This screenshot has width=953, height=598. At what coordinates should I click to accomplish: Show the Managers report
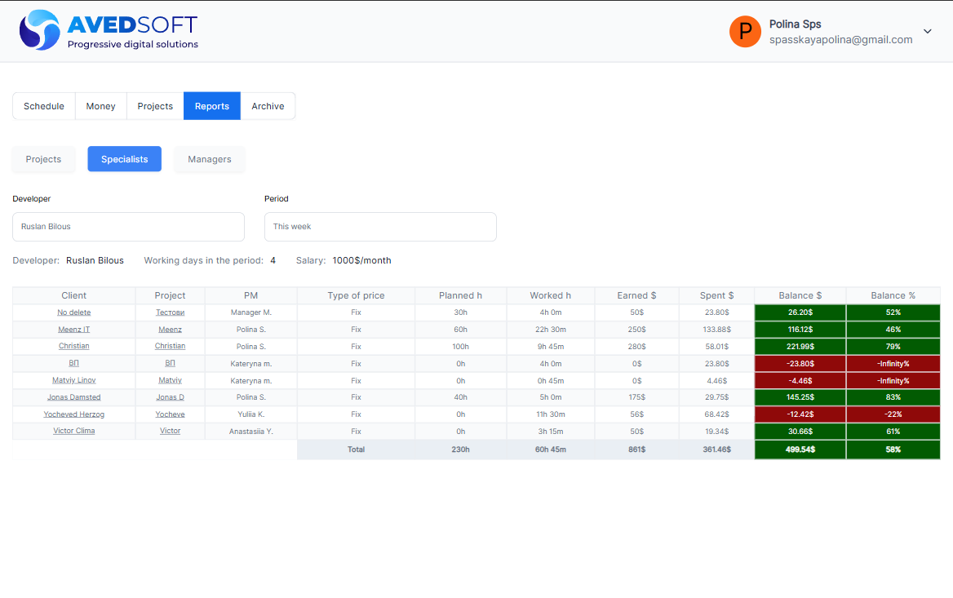(x=210, y=159)
